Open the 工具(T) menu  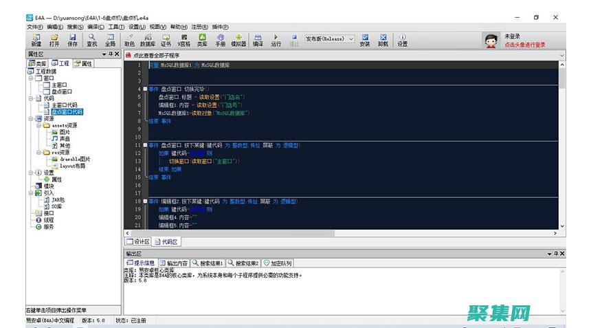tap(117, 26)
